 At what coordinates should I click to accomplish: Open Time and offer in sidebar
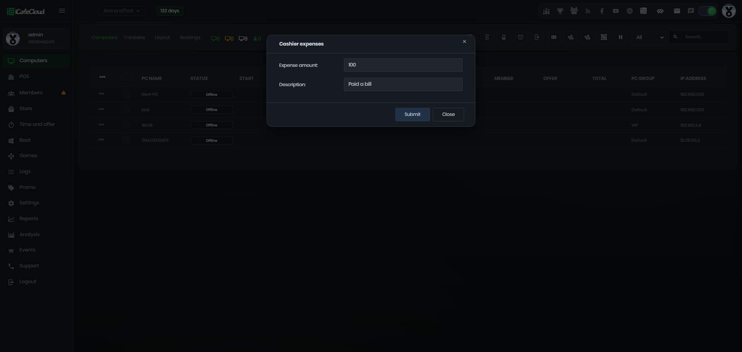(x=36, y=124)
